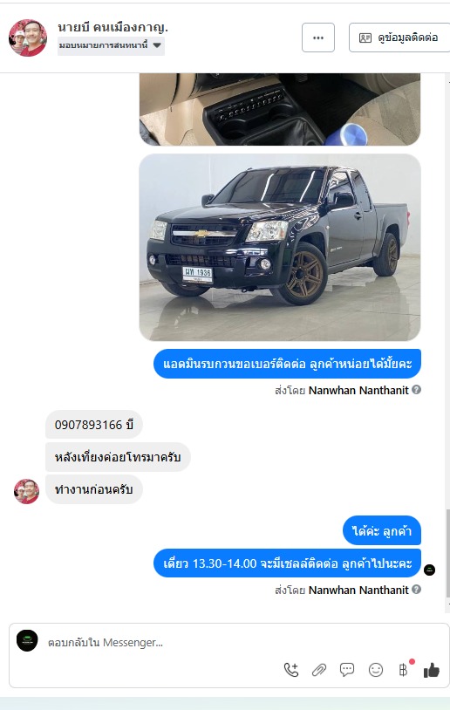Click the phone call plus icon
The width and height of the screenshot is (450, 710).
coord(291,669)
